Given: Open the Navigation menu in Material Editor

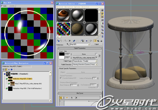Looking at the screenshot, I should point(69,7).
